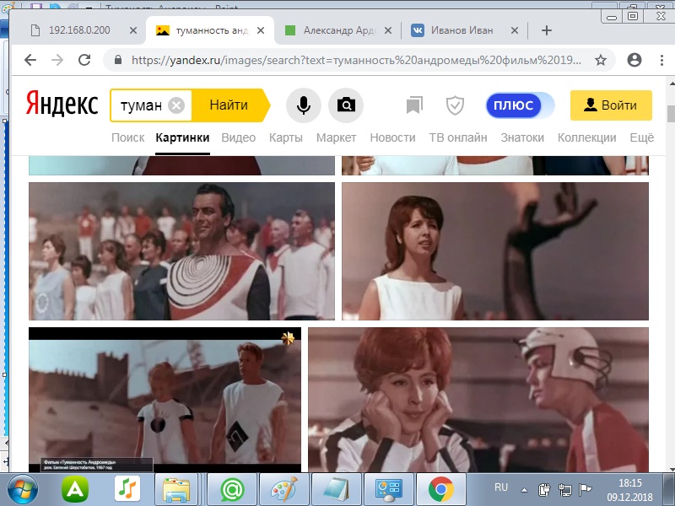Close the туманность андромеды tab
Screen dimensions: 675x506
(261, 30)
